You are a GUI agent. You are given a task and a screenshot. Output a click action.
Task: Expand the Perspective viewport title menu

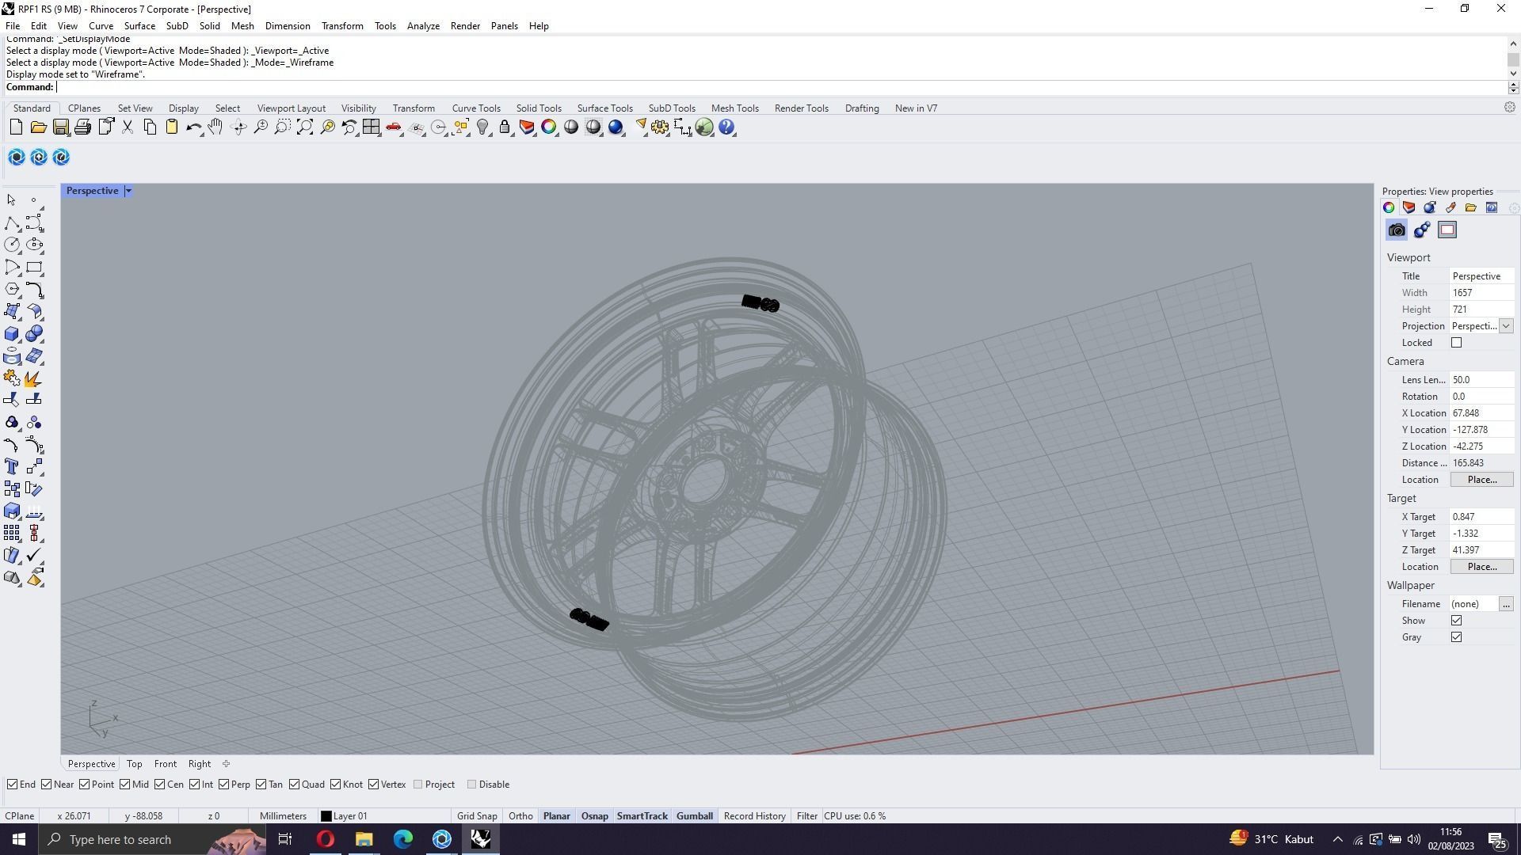(128, 191)
